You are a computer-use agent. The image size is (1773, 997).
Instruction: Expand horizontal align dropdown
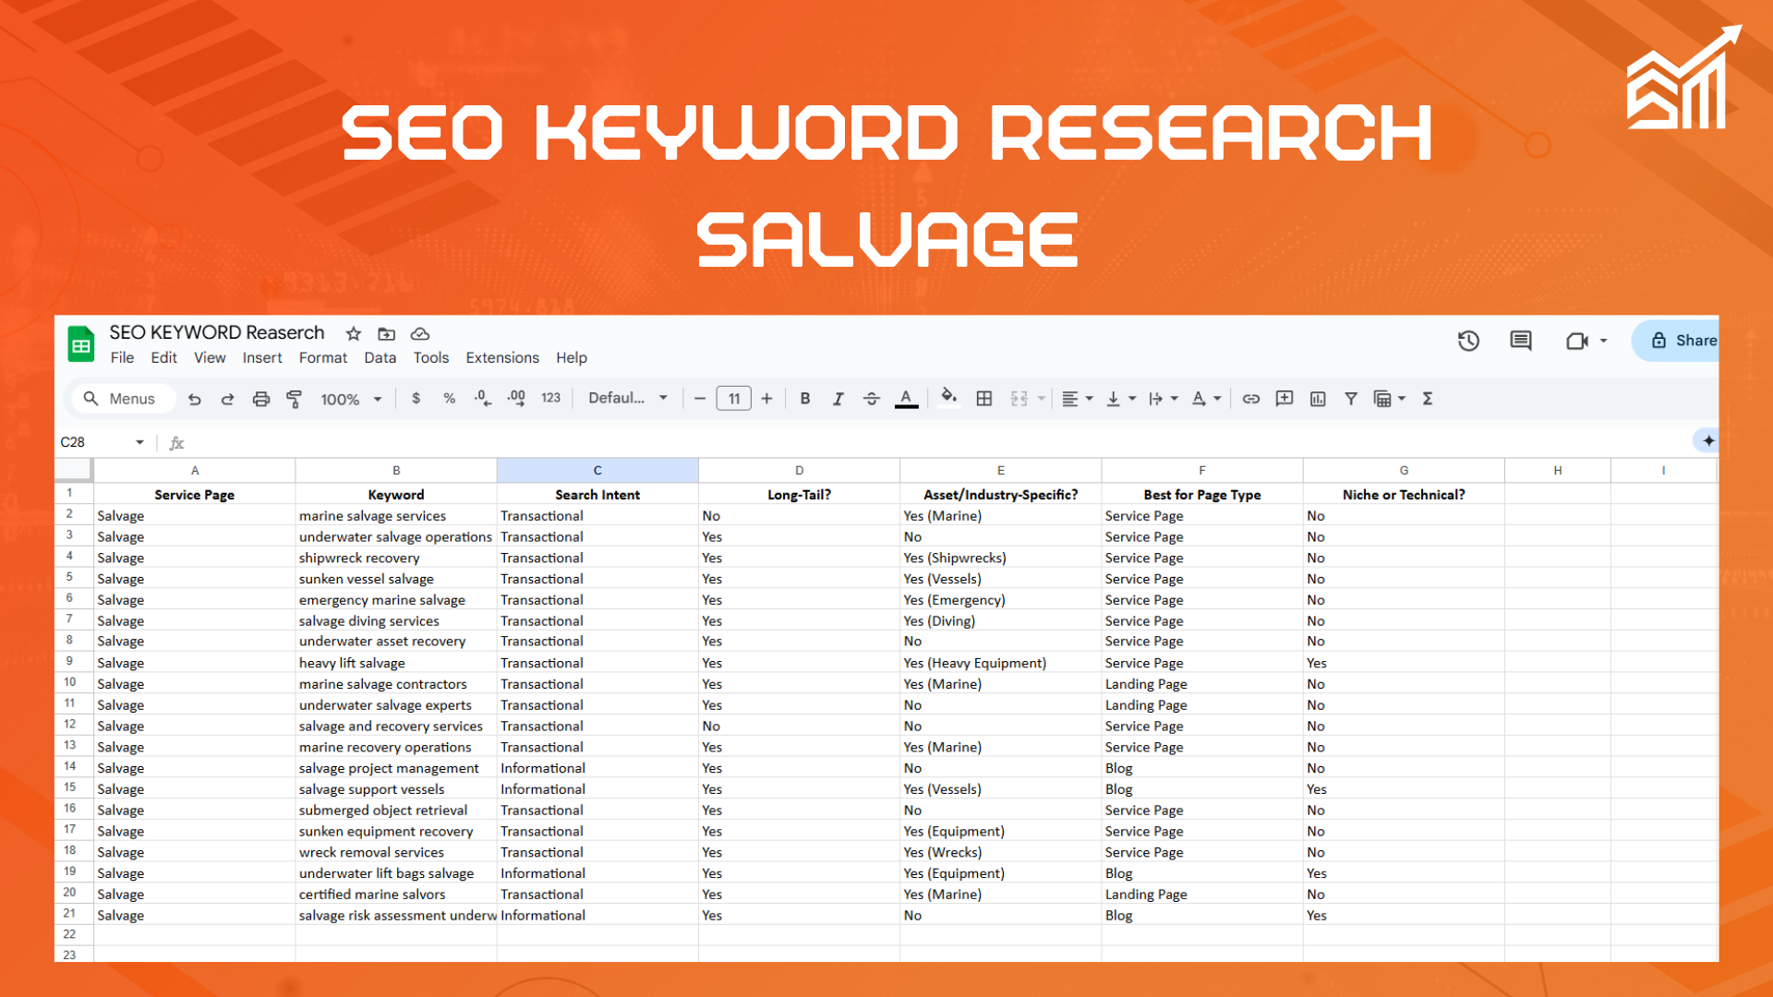1090,398
